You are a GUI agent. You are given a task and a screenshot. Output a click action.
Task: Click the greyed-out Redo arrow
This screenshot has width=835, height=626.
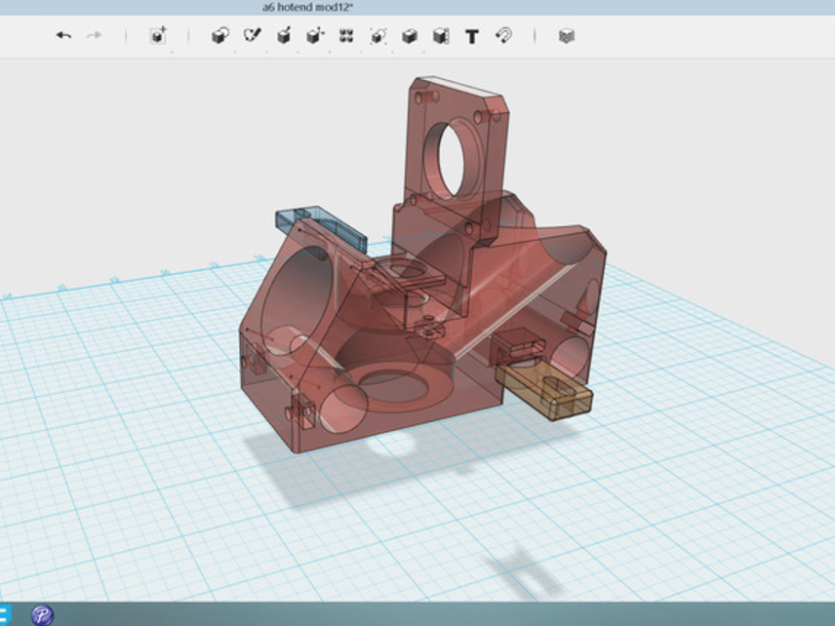(x=95, y=36)
